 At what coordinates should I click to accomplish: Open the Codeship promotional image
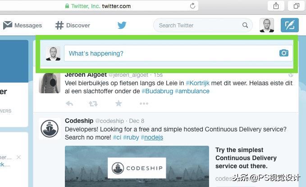point(137,166)
